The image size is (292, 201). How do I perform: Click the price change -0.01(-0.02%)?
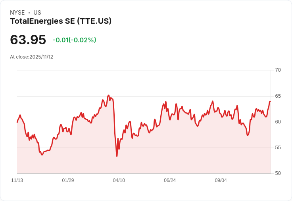coord(75,40)
